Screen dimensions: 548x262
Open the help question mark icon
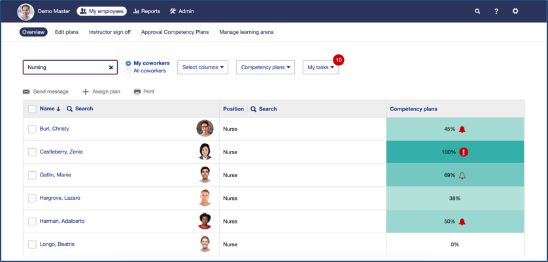pos(496,11)
